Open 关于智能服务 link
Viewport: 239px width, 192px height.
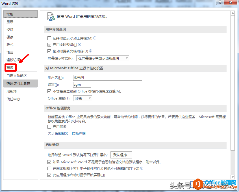(58, 133)
